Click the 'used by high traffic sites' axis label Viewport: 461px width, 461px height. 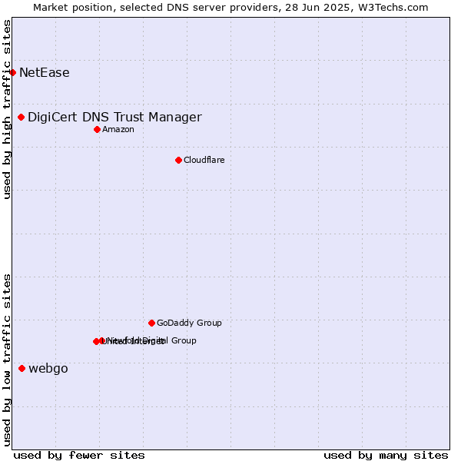point(7,110)
